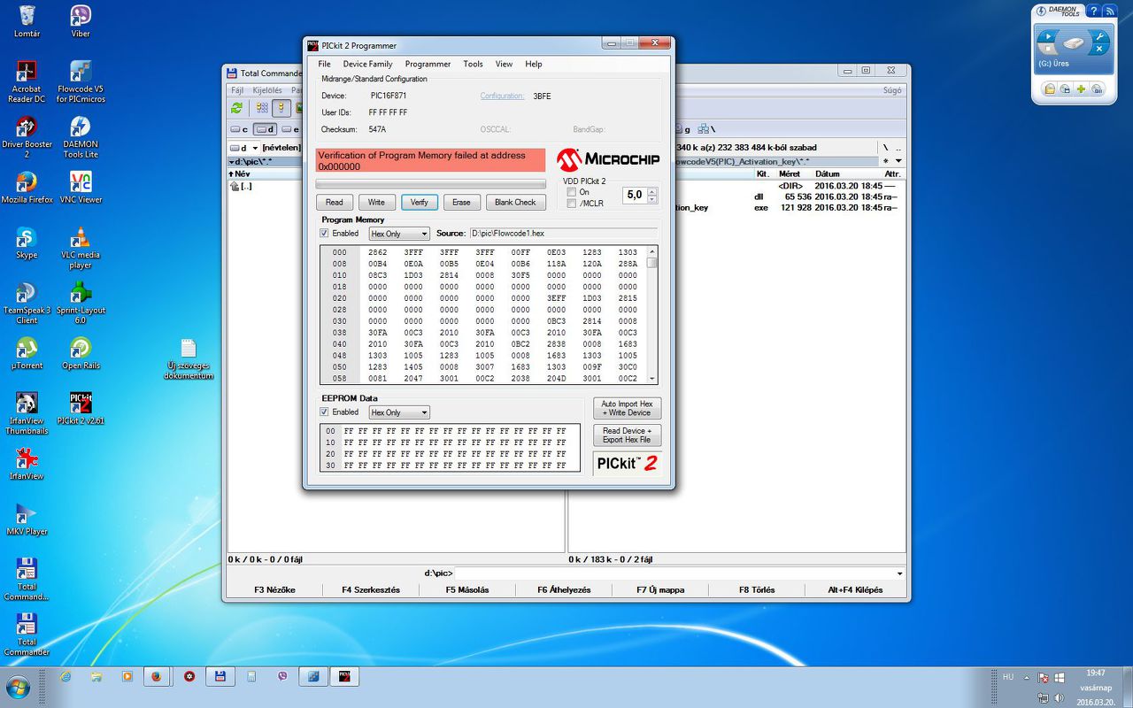Screen dimensions: 1133x708
Task: Click F5 Másolás button in Total Commander
Action: tap(467, 589)
